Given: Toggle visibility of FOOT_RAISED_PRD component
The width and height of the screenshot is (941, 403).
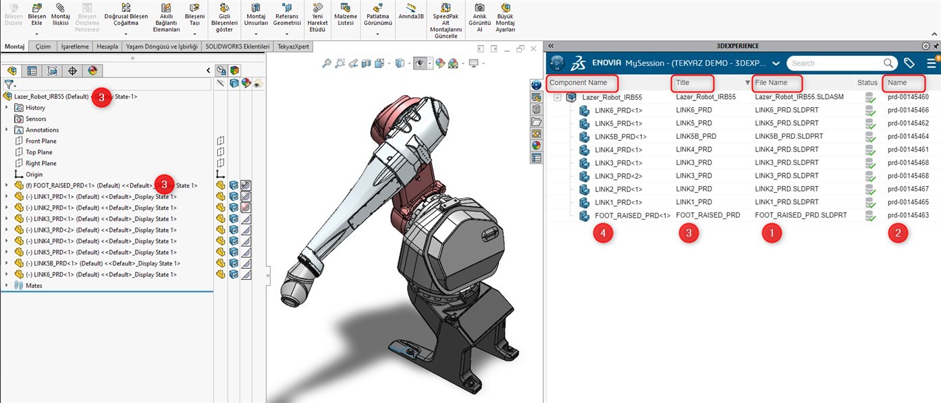Looking at the screenshot, I should [220, 185].
